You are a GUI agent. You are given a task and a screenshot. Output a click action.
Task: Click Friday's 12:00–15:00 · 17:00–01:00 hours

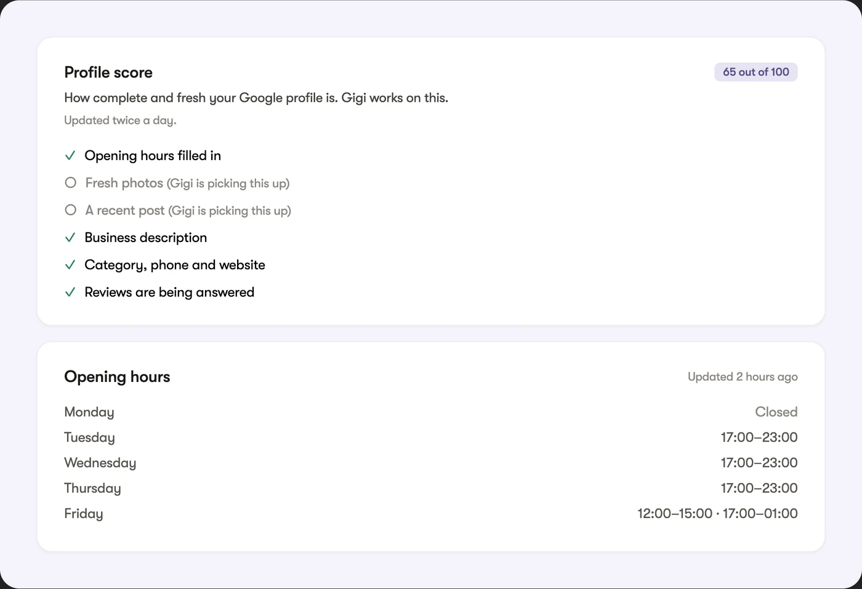point(717,513)
